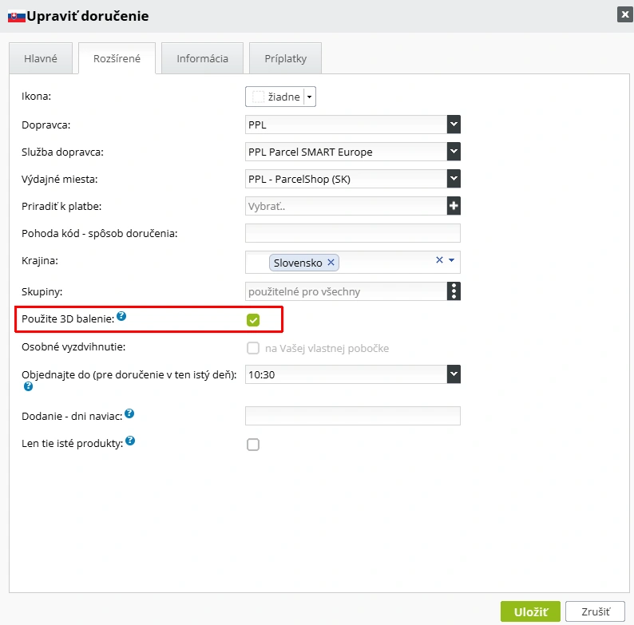Click the 'Použite 3D balenie:' label

click(68, 319)
